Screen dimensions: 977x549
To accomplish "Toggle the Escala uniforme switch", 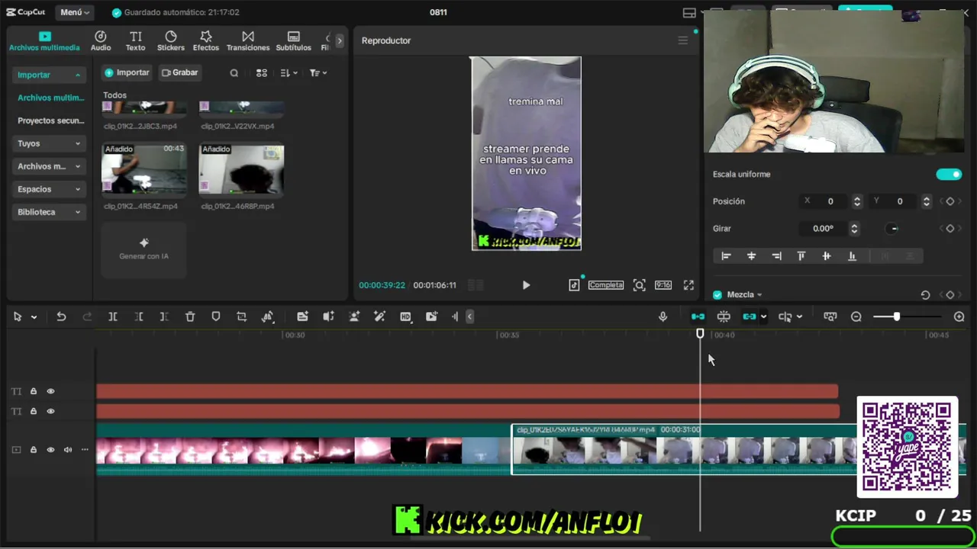I will coord(949,175).
